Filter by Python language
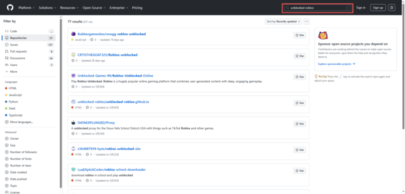Image resolution: width=405 pixels, height=194 pixels. click(12, 101)
